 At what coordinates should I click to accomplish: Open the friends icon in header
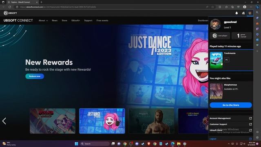point(243,13)
